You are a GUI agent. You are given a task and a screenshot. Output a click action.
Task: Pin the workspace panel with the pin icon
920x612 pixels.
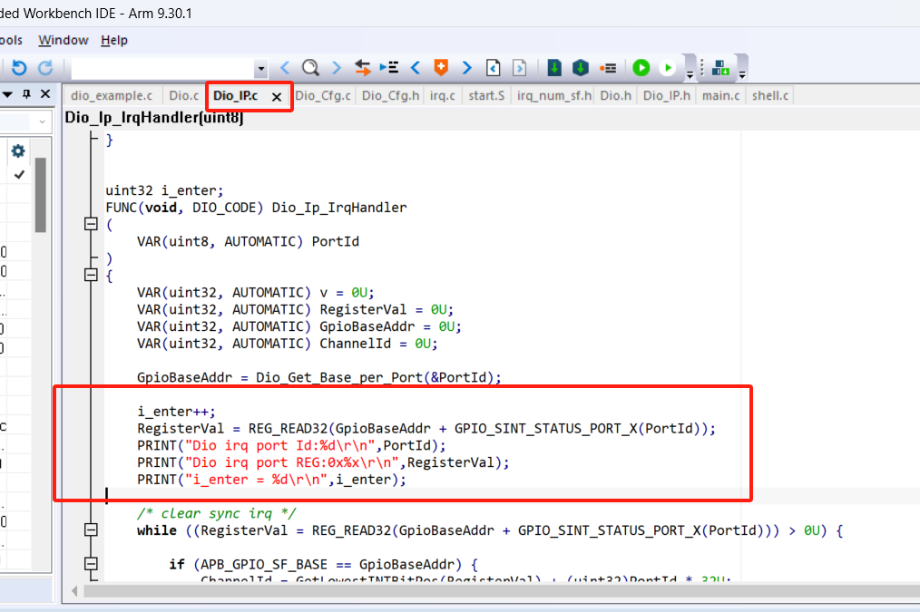coord(26,95)
